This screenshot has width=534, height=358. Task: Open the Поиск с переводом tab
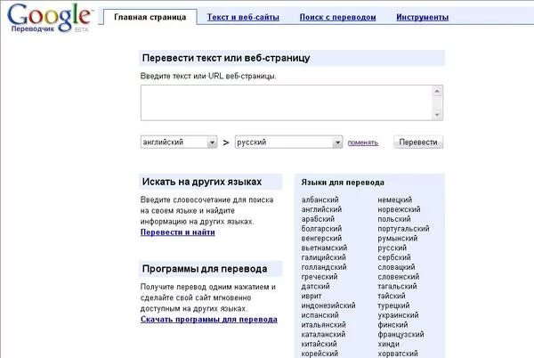[338, 17]
